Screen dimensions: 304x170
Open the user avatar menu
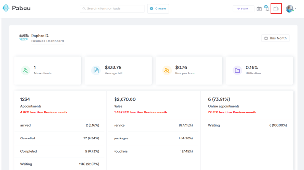[x=289, y=9]
